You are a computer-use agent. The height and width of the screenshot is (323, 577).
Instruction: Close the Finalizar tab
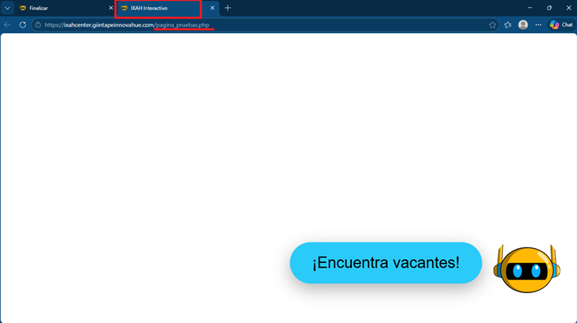(111, 8)
